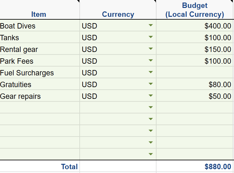Expand dropdown in last empty currency row
The height and width of the screenshot is (173, 234).
click(x=151, y=155)
